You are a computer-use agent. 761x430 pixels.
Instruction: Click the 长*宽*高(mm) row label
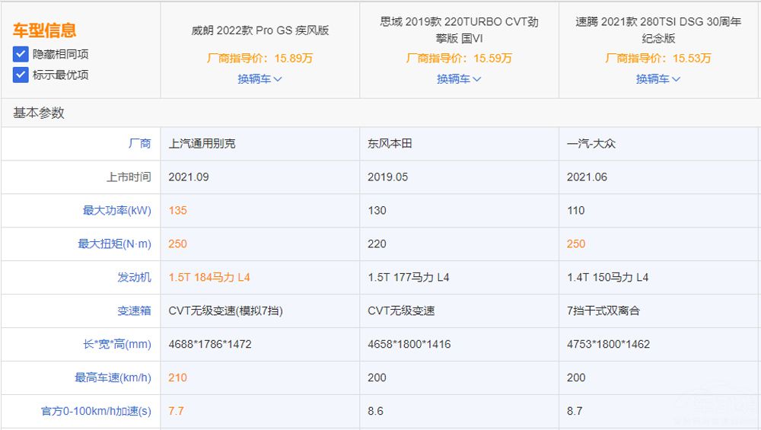tap(116, 344)
